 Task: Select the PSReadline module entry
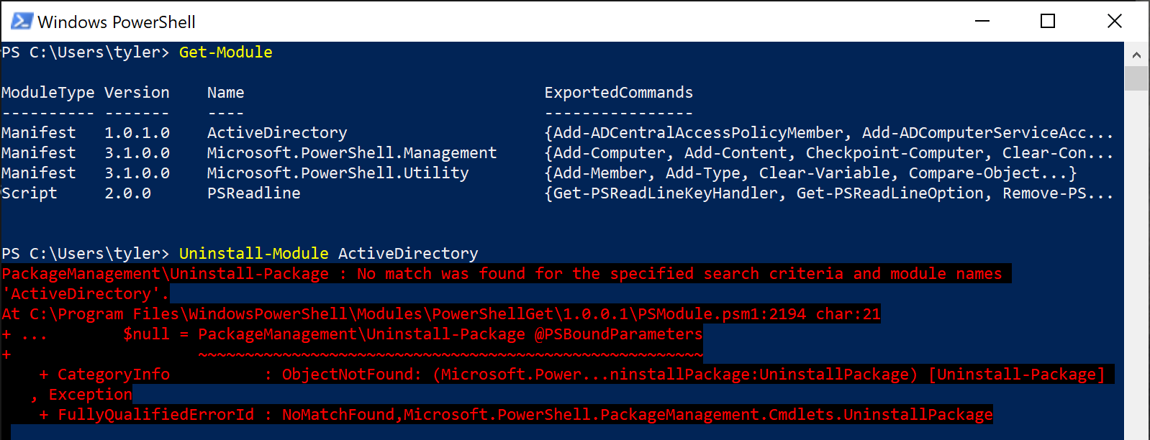pos(253,192)
